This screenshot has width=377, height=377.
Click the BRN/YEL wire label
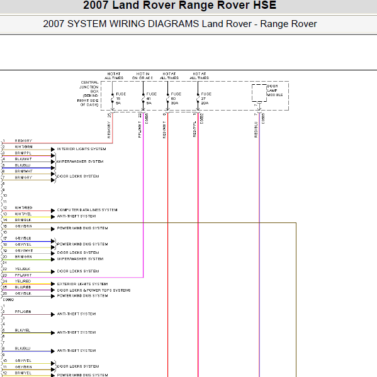point(23,373)
